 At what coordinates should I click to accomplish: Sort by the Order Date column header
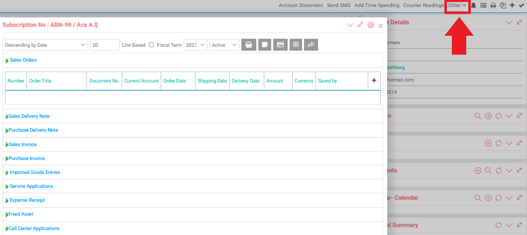click(x=175, y=81)
